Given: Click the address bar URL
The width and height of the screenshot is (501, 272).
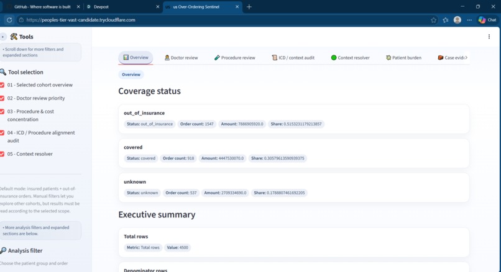Looking at the screenshot, I should pyautogui.click(x=81, y=20).
